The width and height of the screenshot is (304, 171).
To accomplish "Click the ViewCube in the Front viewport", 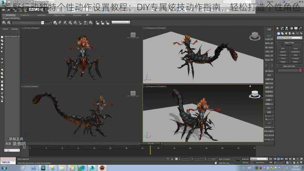I will click(133, 35).
